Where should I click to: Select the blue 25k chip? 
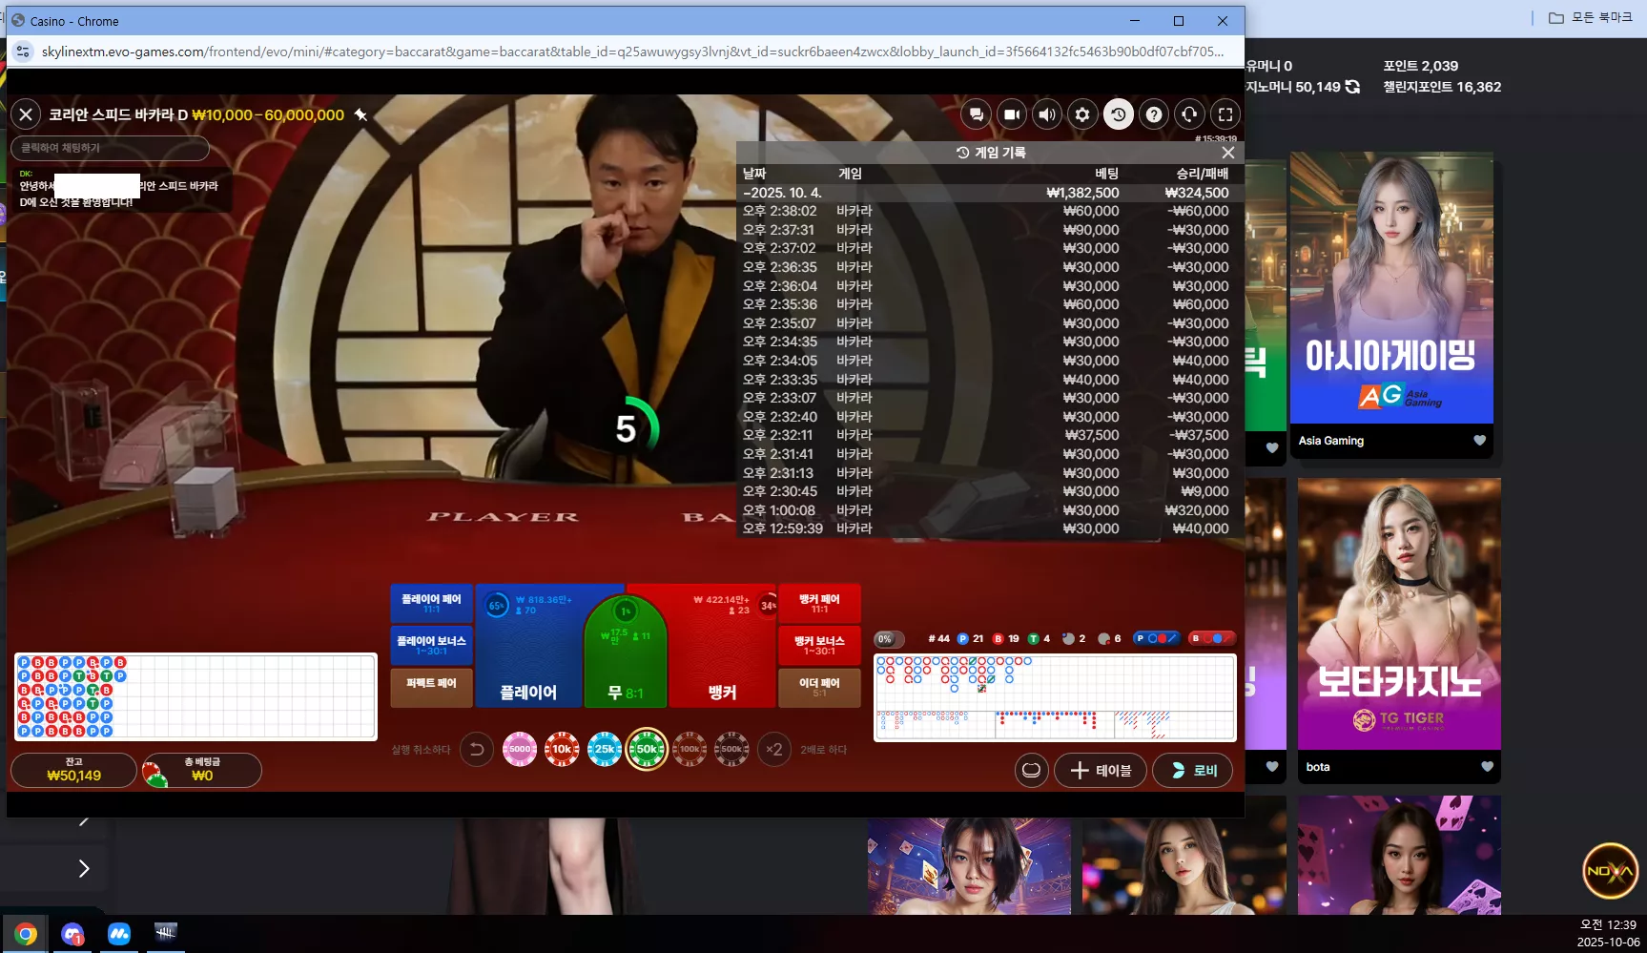pos(605,750)
